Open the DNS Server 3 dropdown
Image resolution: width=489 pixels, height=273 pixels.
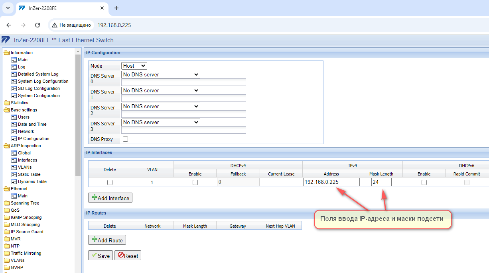pyautogui.click(x=161, y=122)
